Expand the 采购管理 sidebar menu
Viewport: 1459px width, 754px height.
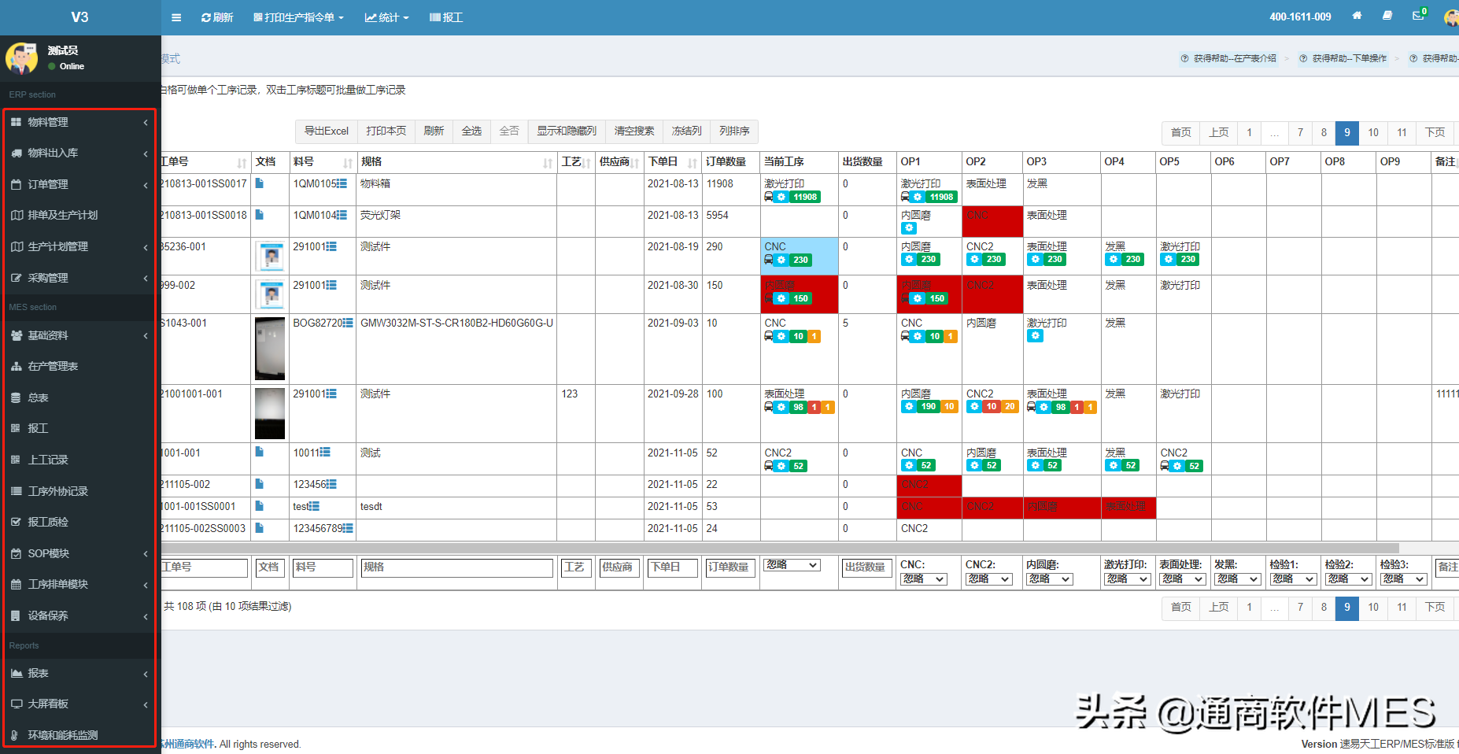coord(79,278)
